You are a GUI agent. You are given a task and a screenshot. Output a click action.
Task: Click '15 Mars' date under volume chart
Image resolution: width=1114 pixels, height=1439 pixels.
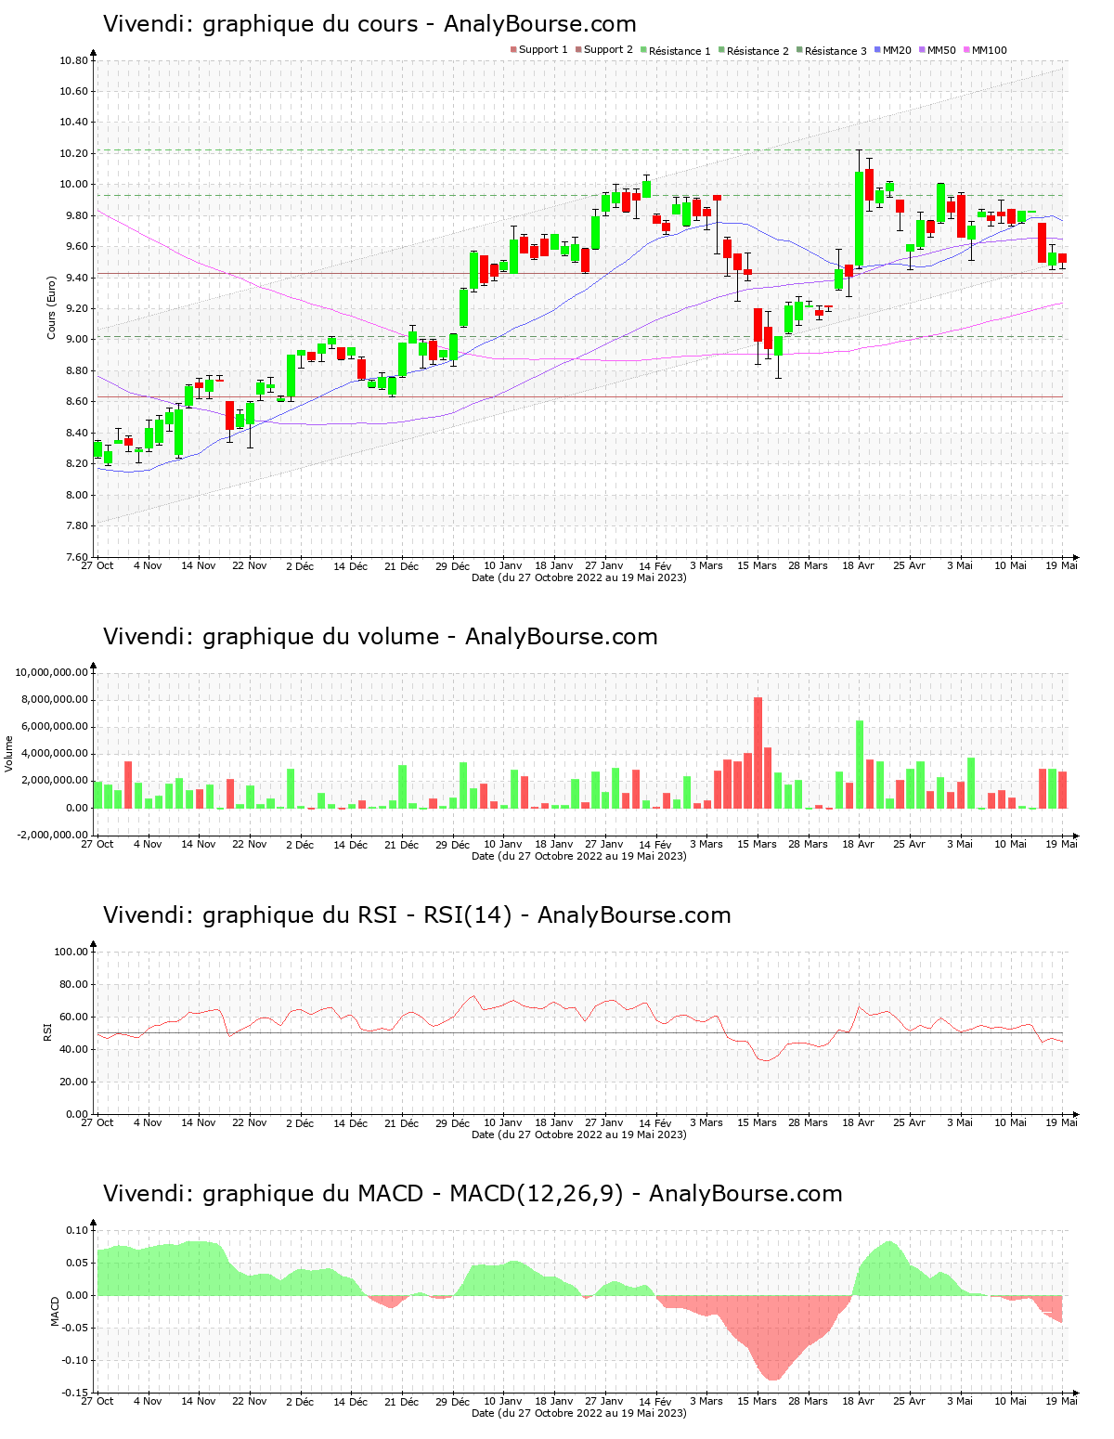[x=758, y=844]
